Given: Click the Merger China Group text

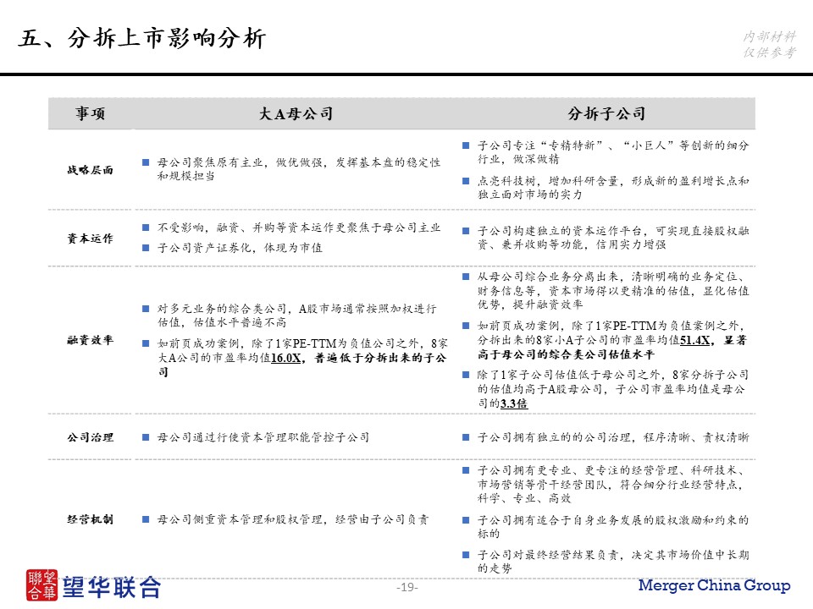Looking at the screenshot, I should tap(713, 585).
